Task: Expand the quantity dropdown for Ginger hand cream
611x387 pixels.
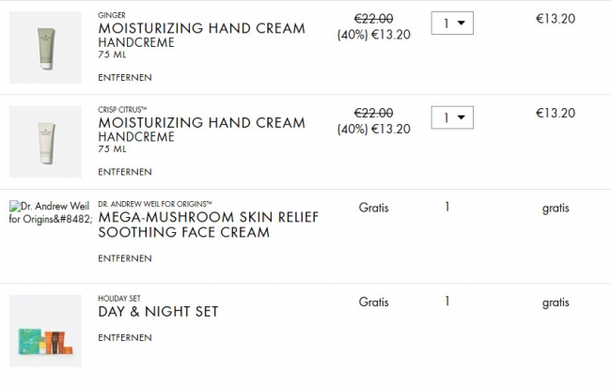Action: 452,23
